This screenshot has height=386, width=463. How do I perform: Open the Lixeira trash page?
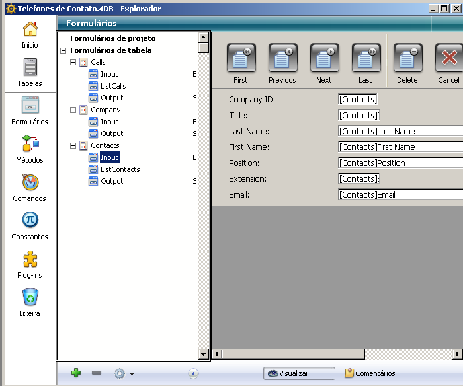click(x=30, y=302)
